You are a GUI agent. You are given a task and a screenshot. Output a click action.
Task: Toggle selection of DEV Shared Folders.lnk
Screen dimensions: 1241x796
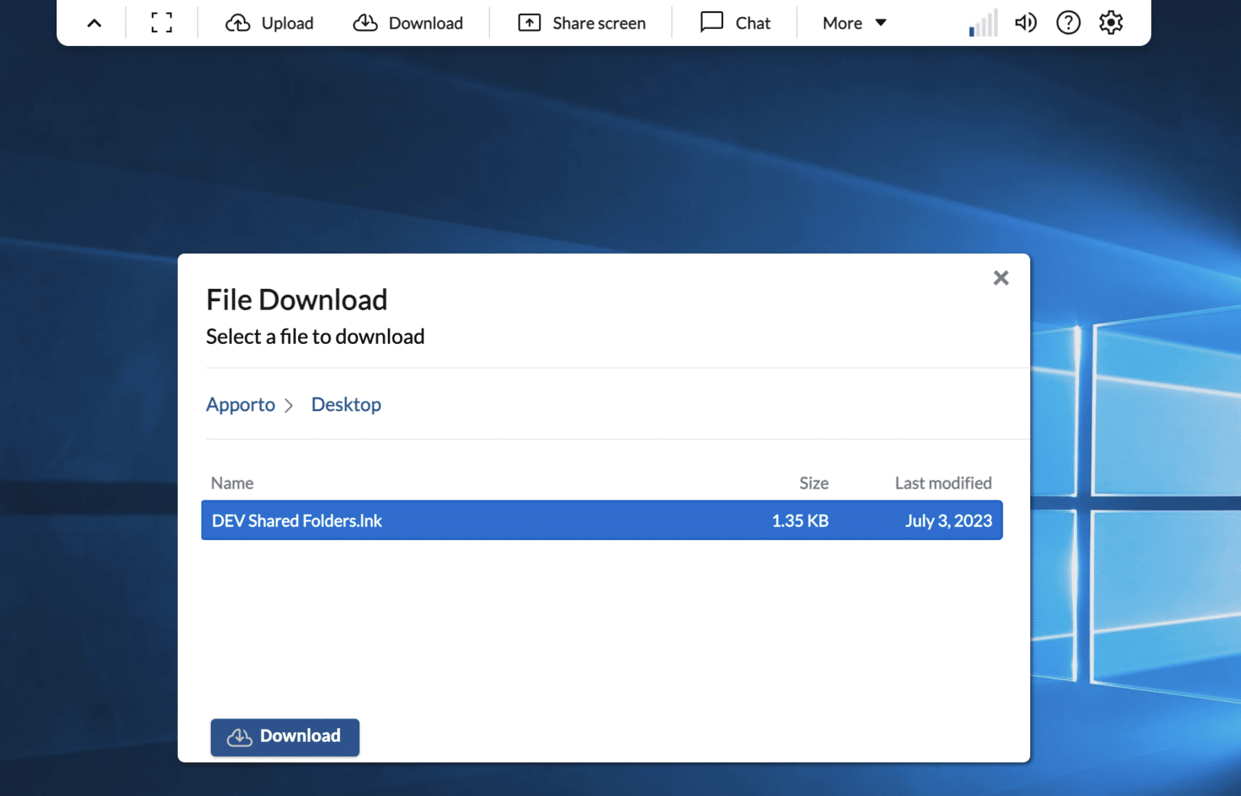click(601, 520)
